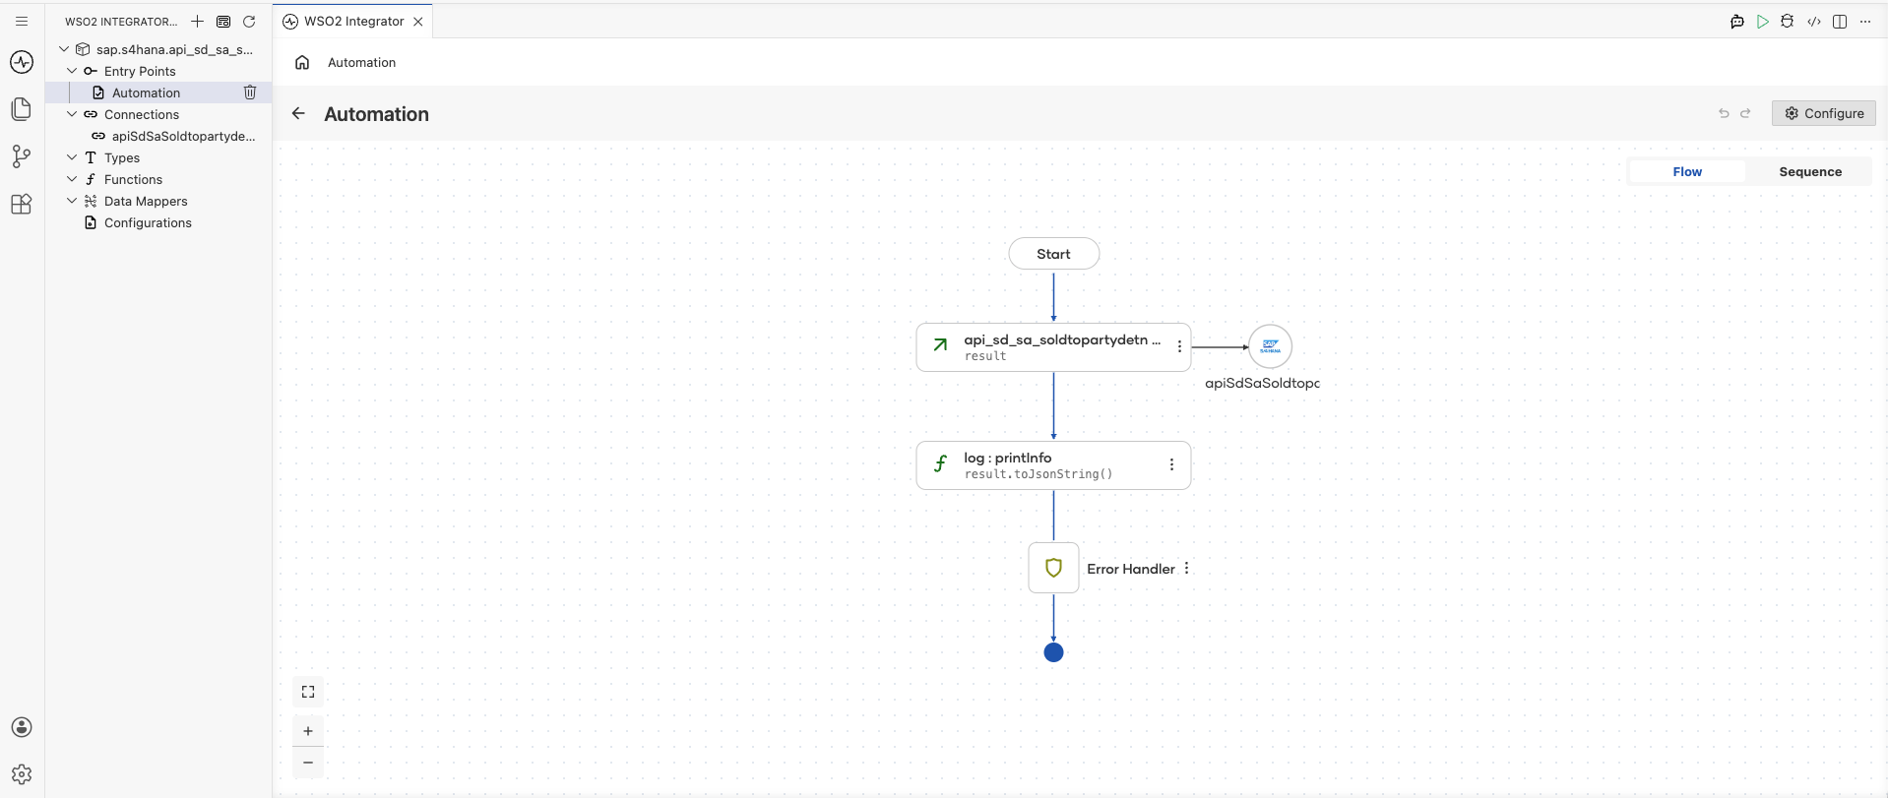Collapse the Entry Points tree section

coord(72,71)
